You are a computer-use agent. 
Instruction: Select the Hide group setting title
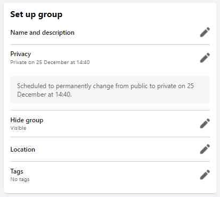click(27, 120)
